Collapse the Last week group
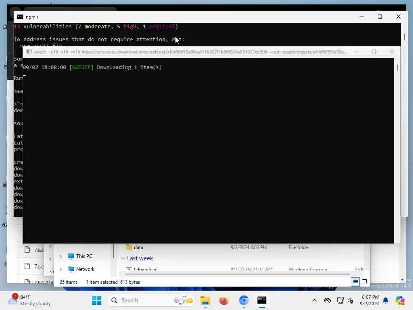The image size is (413, 310). [x=123, y=258]
